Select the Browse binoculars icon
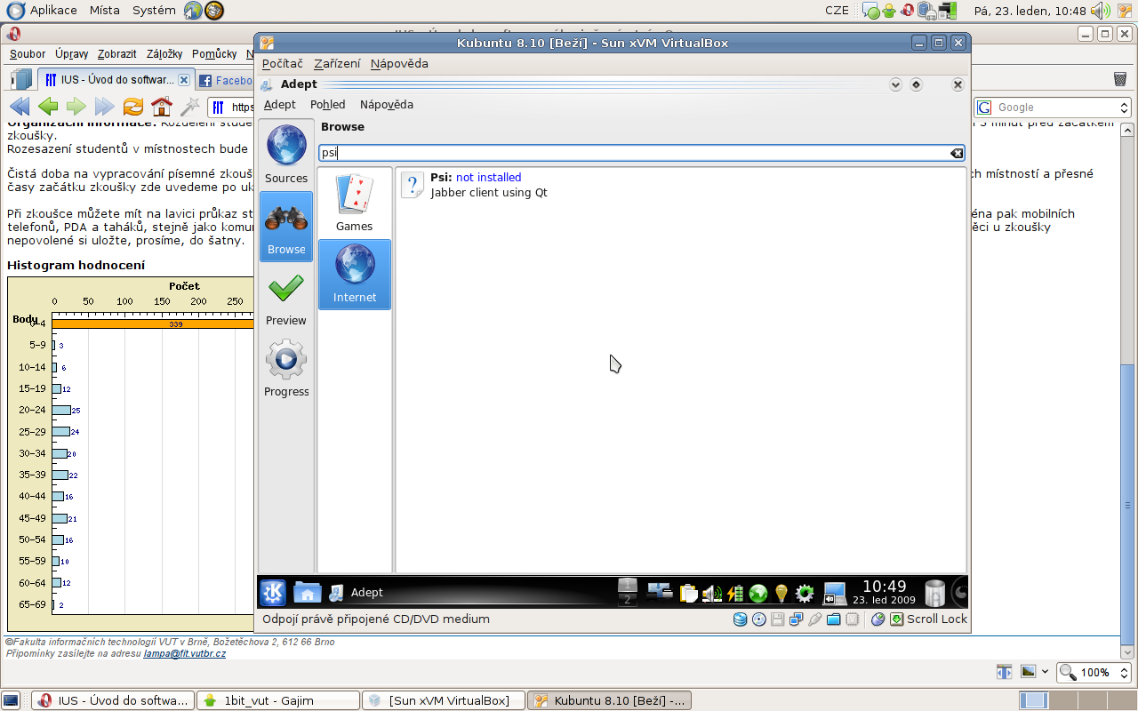The image size is (1138, 711). [x=286, y=218]
